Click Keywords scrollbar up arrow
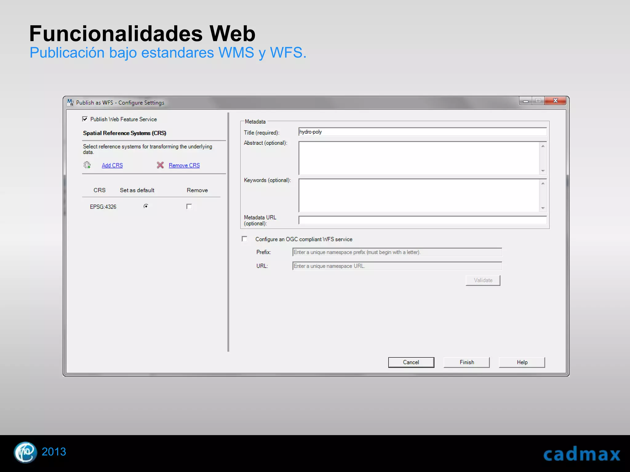 (543, 183)
